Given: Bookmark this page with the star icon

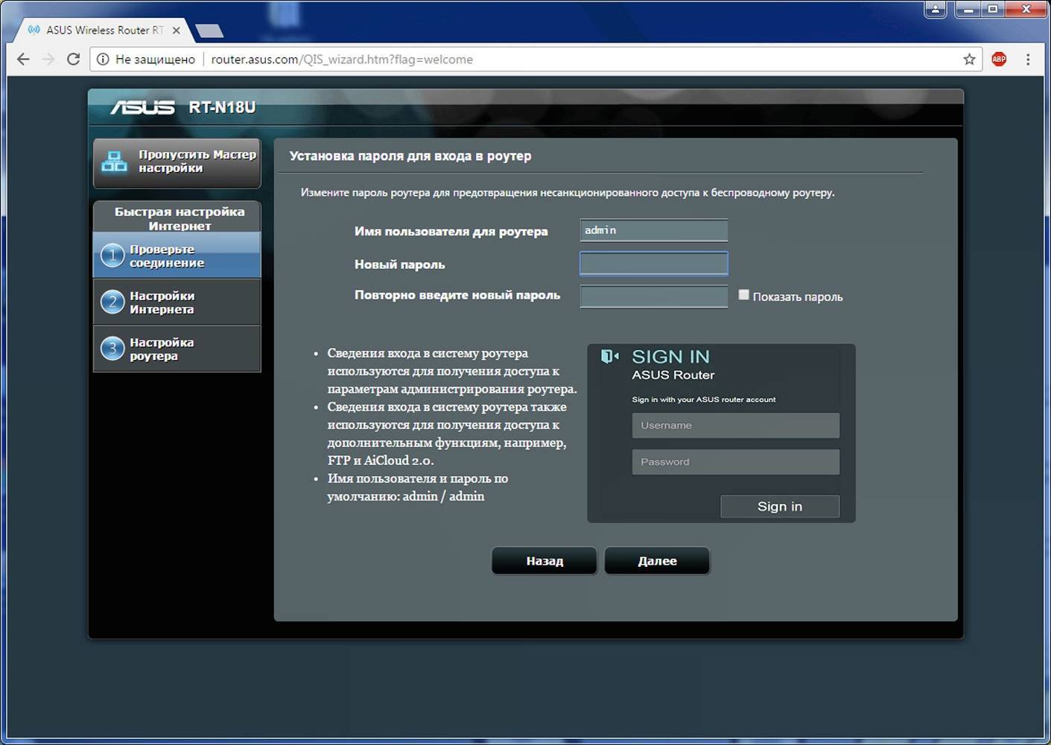Looking at the screenshot, I should (x=969, y=60).
